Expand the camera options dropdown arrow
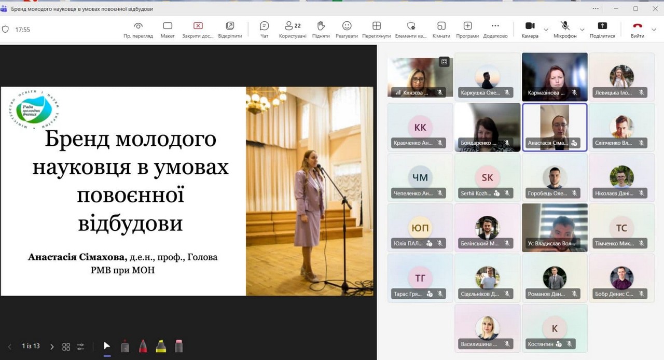This screenshot has height=360, width=664. tap(546, 30)
